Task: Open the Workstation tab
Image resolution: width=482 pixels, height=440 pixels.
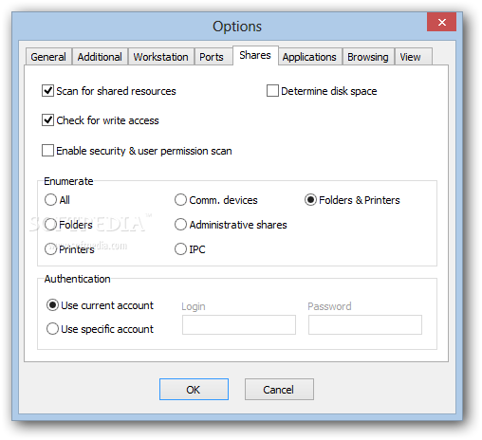Action: pyautogui.click(x=161, y=57)
